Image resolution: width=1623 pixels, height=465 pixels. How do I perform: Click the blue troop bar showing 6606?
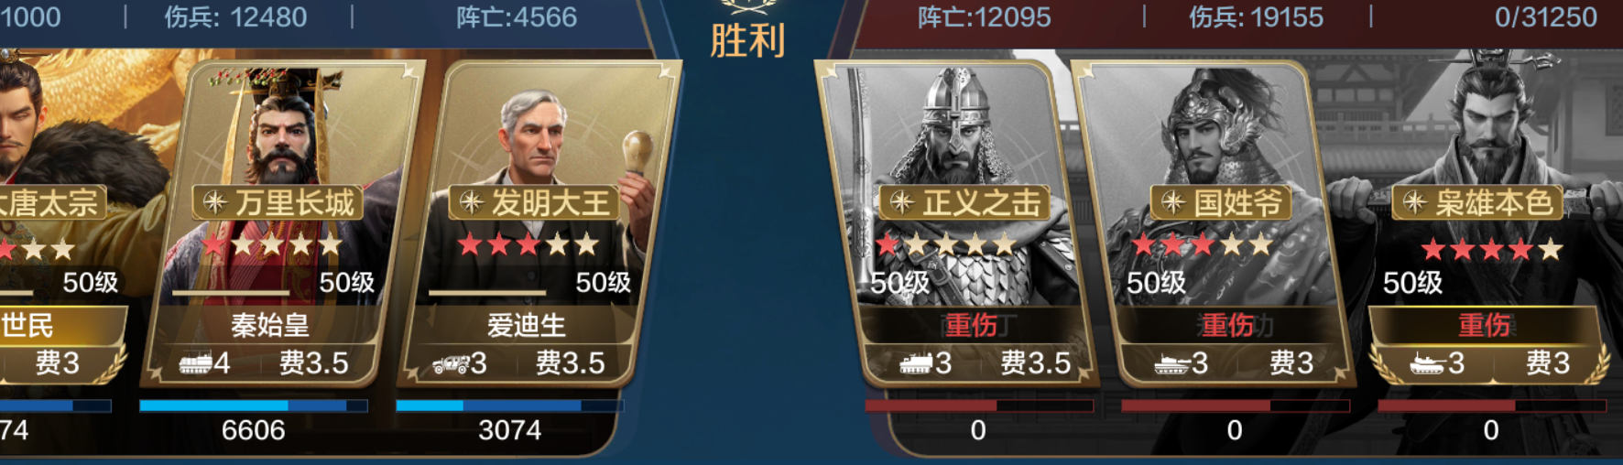point(254,406)
